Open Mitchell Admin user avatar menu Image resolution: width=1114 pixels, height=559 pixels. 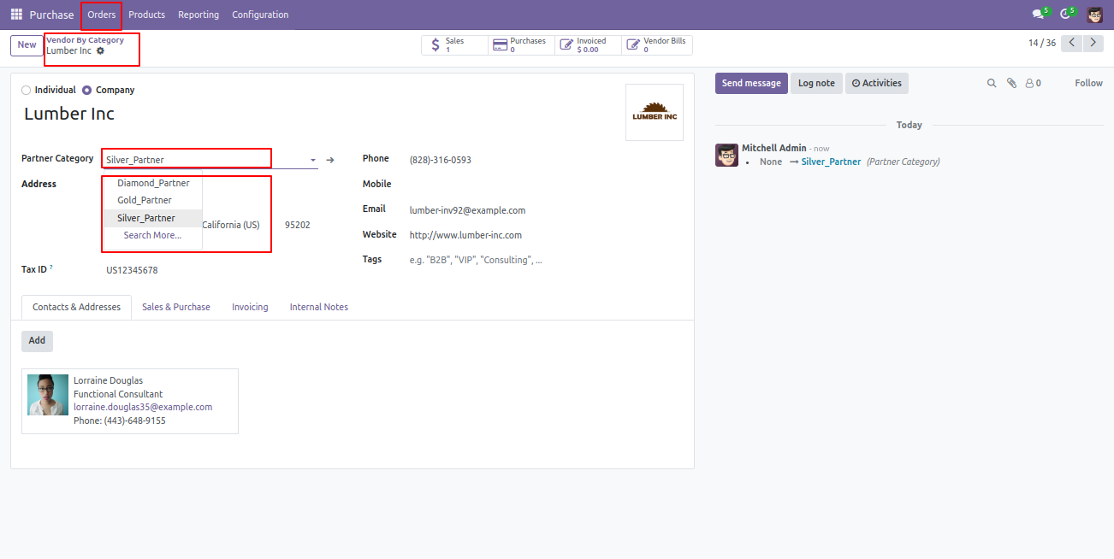[x=1095, y=15]
